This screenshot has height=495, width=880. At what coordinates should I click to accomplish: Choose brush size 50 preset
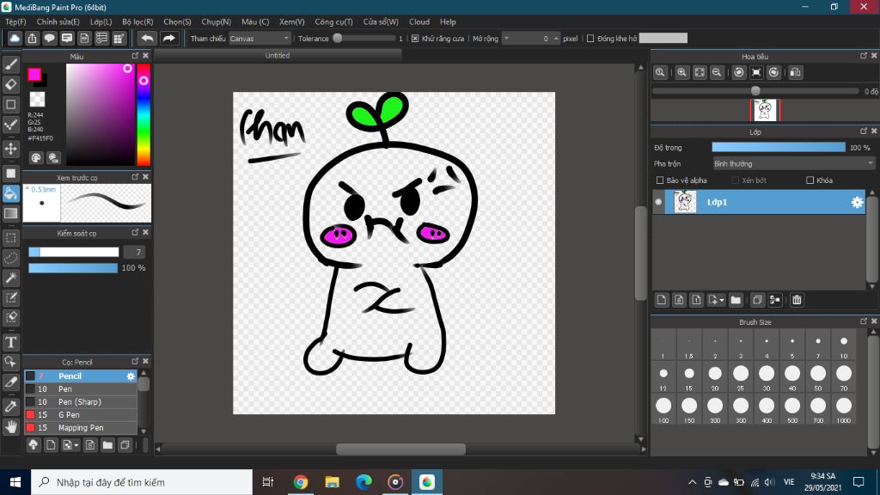click(x=818, y=376)
